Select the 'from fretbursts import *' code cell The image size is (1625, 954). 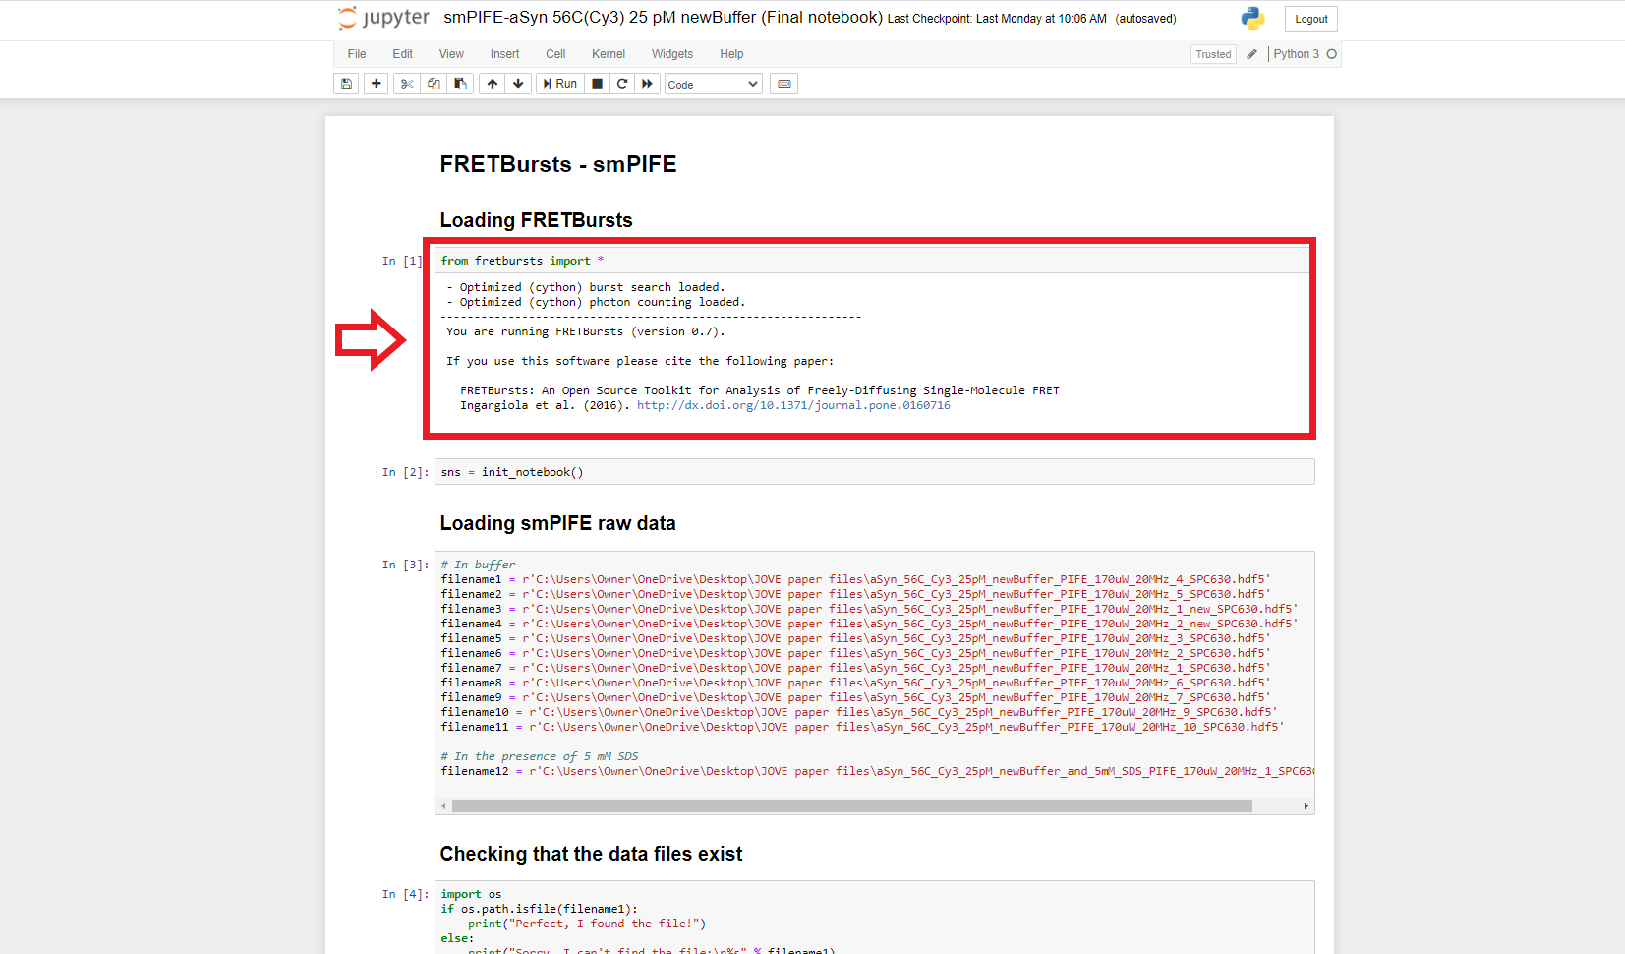(x=874, y=261)
